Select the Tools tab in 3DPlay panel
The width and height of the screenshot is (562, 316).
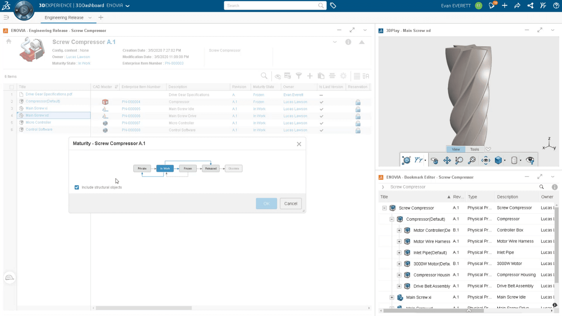474,149
